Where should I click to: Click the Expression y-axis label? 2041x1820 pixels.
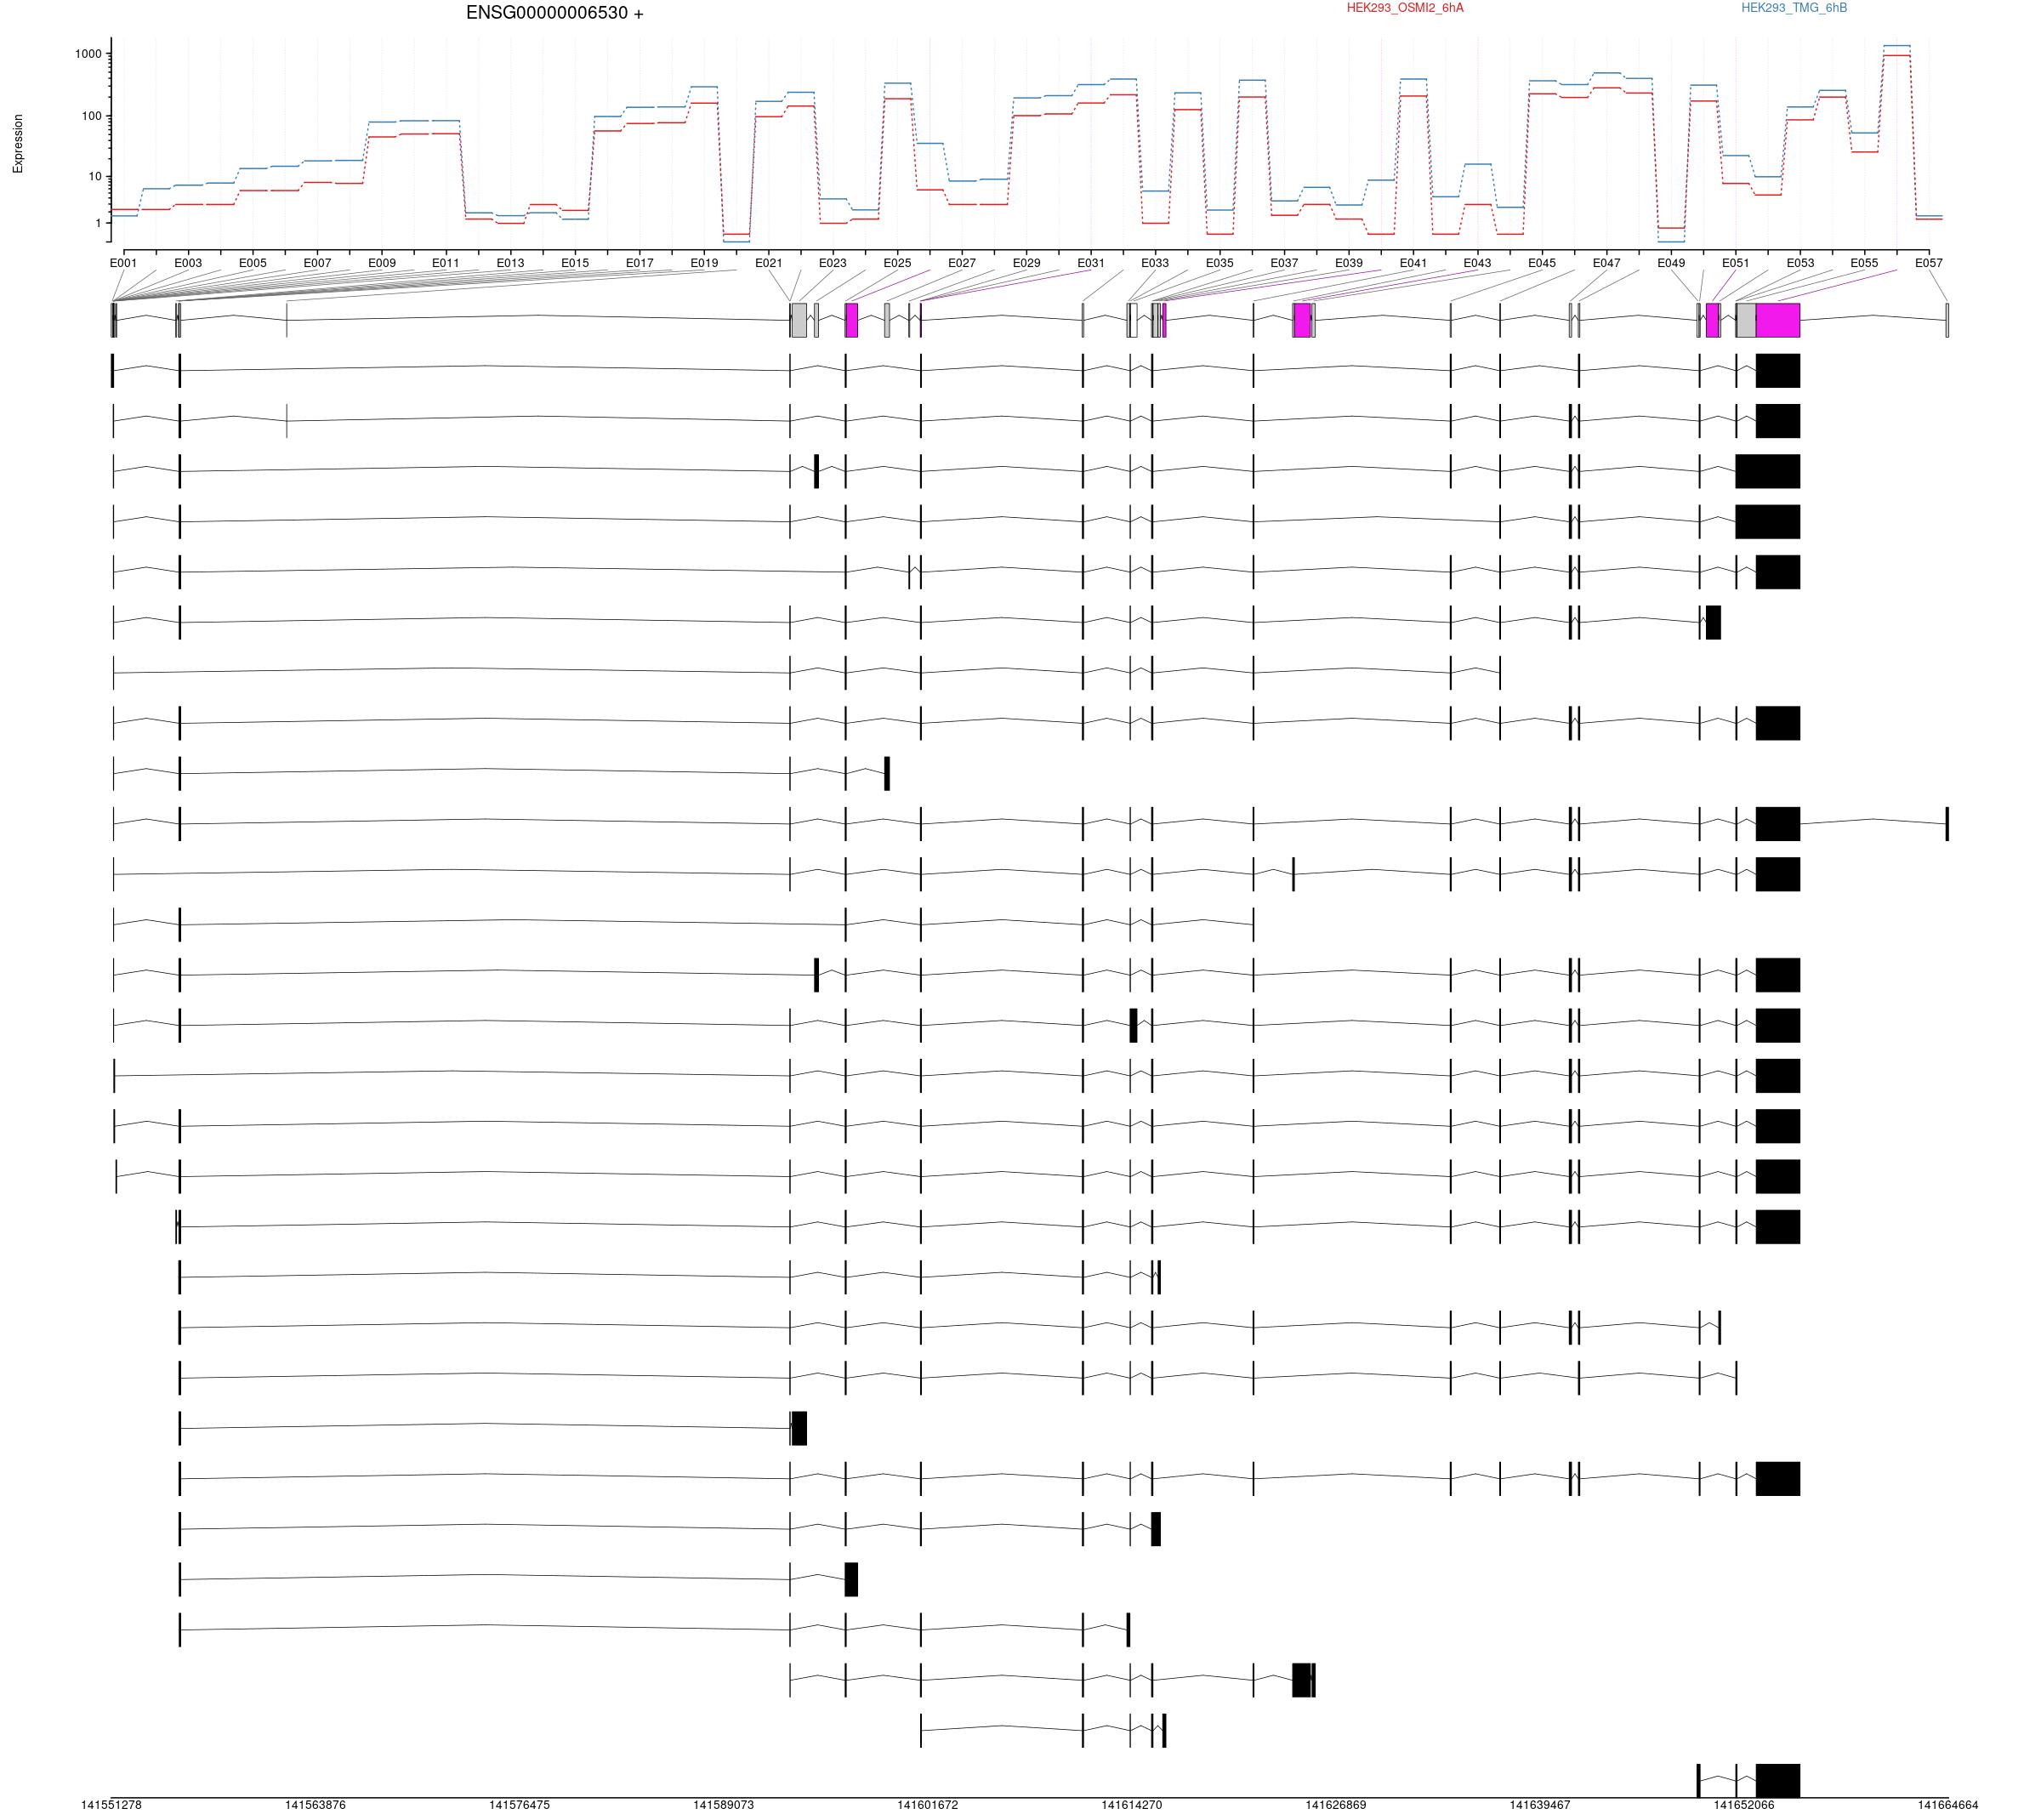click(18, 143)
